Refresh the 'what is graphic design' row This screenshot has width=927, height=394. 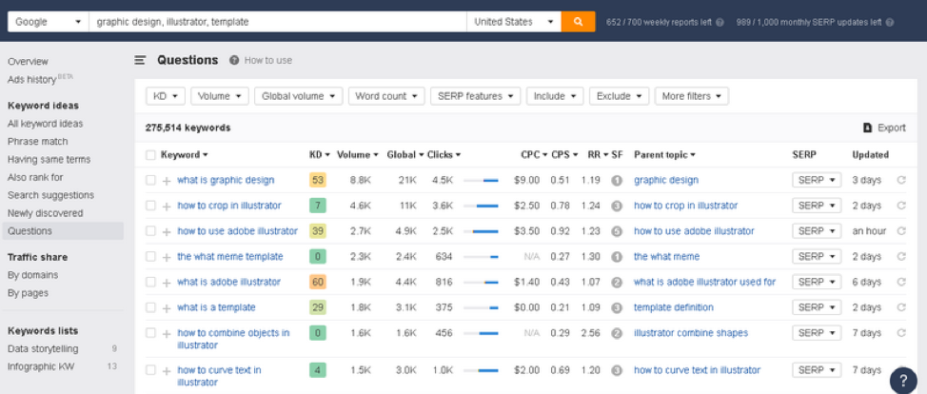pyautogui.click(x=900, y=180)
